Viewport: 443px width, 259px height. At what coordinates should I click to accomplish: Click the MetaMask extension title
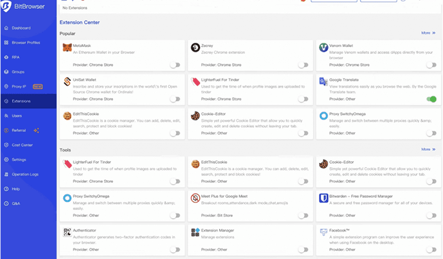pyautogui.click(x=82, y=46)
